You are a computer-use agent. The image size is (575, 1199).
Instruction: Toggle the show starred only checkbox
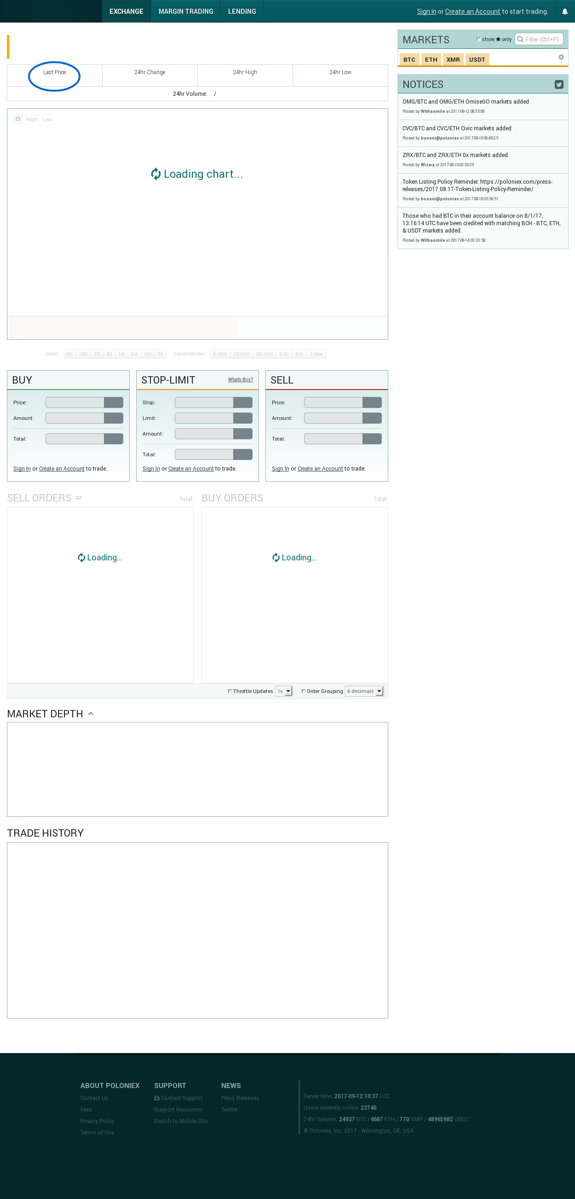click(x=478, y=40)
